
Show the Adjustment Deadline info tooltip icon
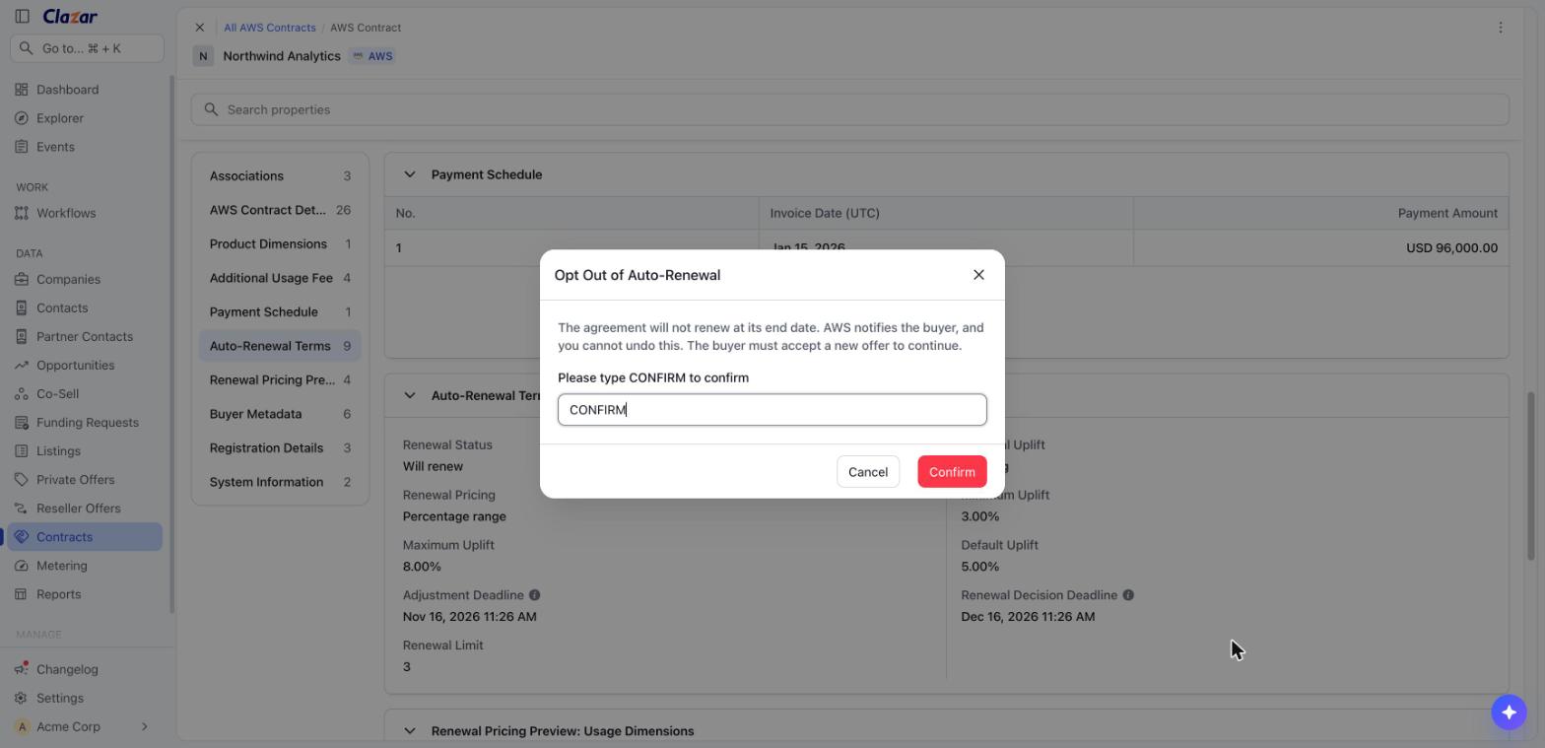(x=534, y=595)
